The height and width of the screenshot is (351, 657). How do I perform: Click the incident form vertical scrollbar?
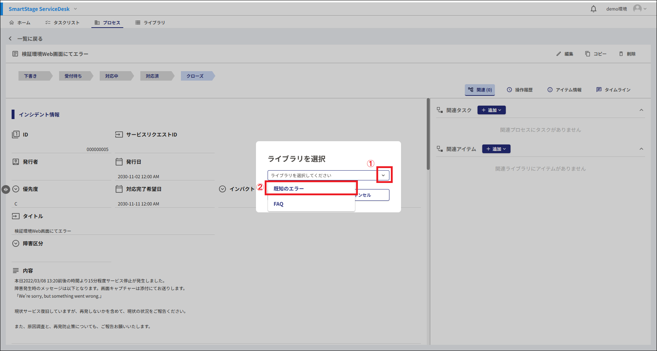click(428, 134)
